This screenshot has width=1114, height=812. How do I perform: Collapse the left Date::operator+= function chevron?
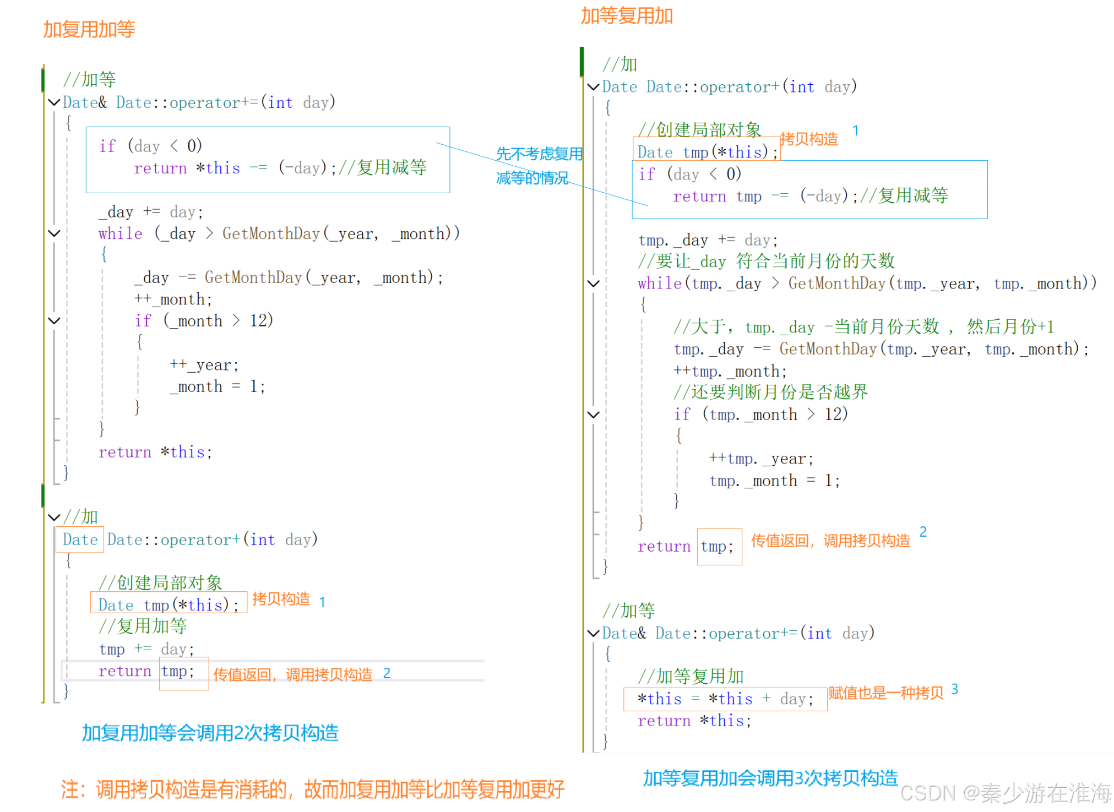(x=54, y=102)
